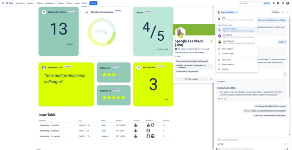Click the Technical fit star rating
This screenshot has width=292, height=150.
(114, 97)
